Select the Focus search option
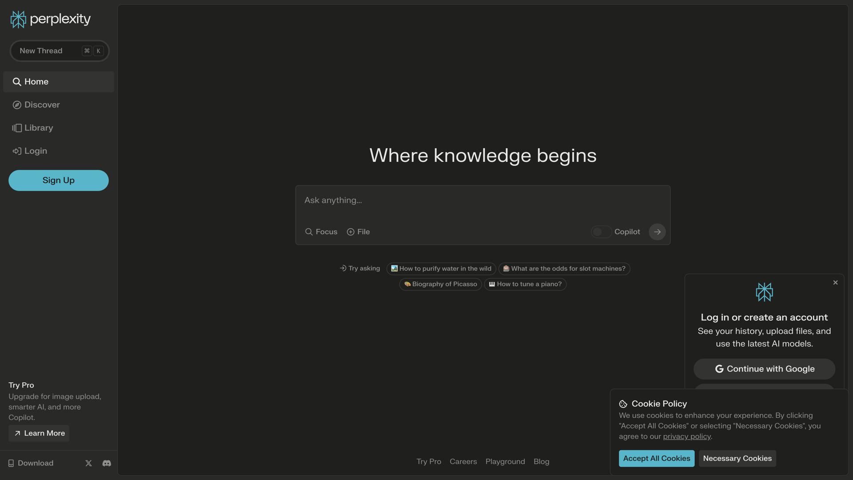Viewport: 853px width, 480px height. pos(321,232)
